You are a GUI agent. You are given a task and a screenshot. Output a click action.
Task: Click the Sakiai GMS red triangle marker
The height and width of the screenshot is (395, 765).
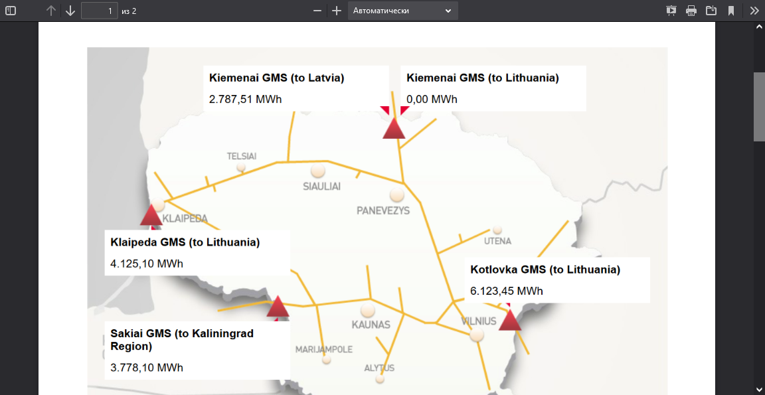[278, 307]
